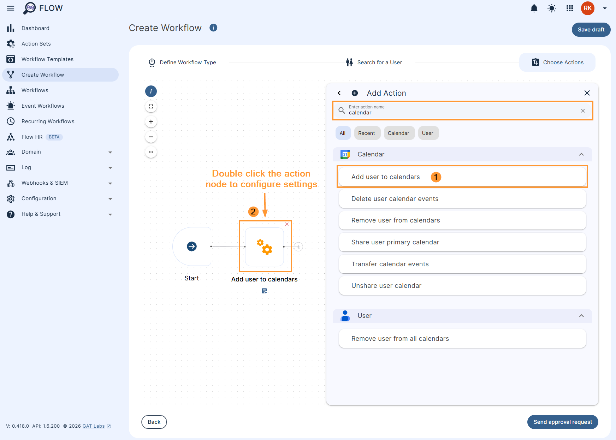
Task: Add a new node after Add user to calendars
Action: tap(298, 247)
